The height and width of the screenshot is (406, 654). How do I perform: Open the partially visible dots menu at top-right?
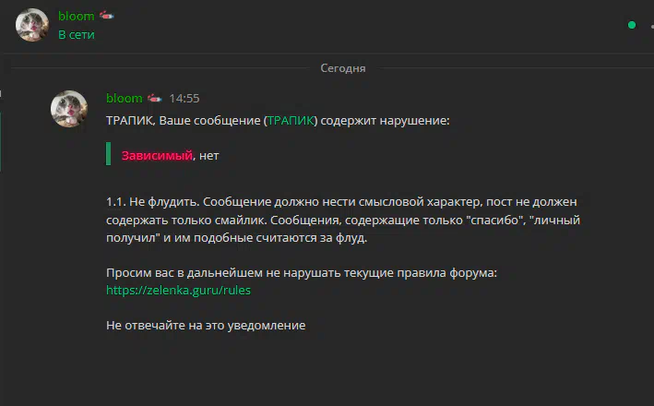click(x=652, y=26)
